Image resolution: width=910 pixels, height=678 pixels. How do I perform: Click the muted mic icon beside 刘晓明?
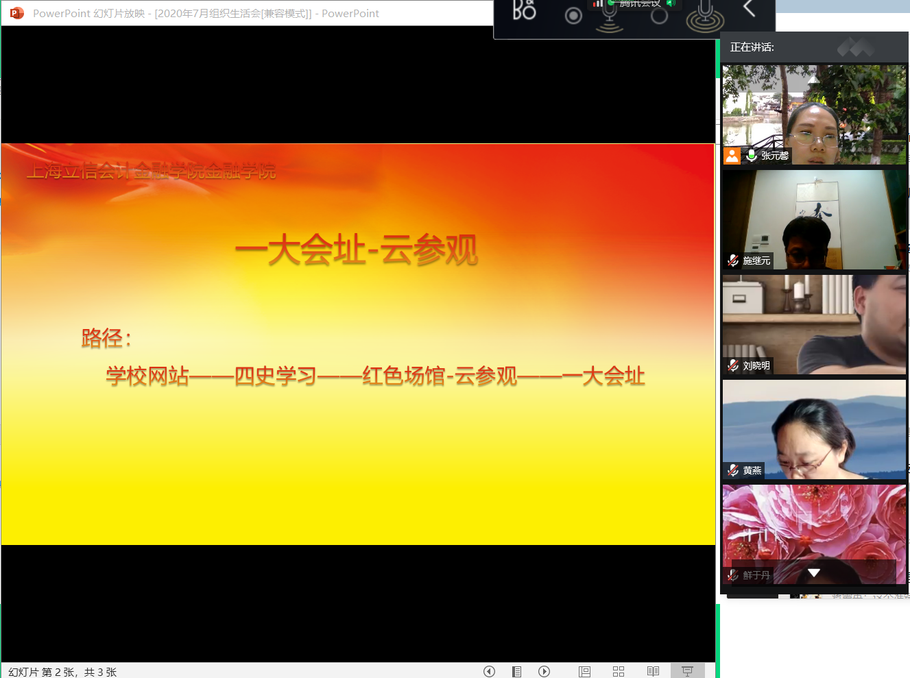point(733,365)
